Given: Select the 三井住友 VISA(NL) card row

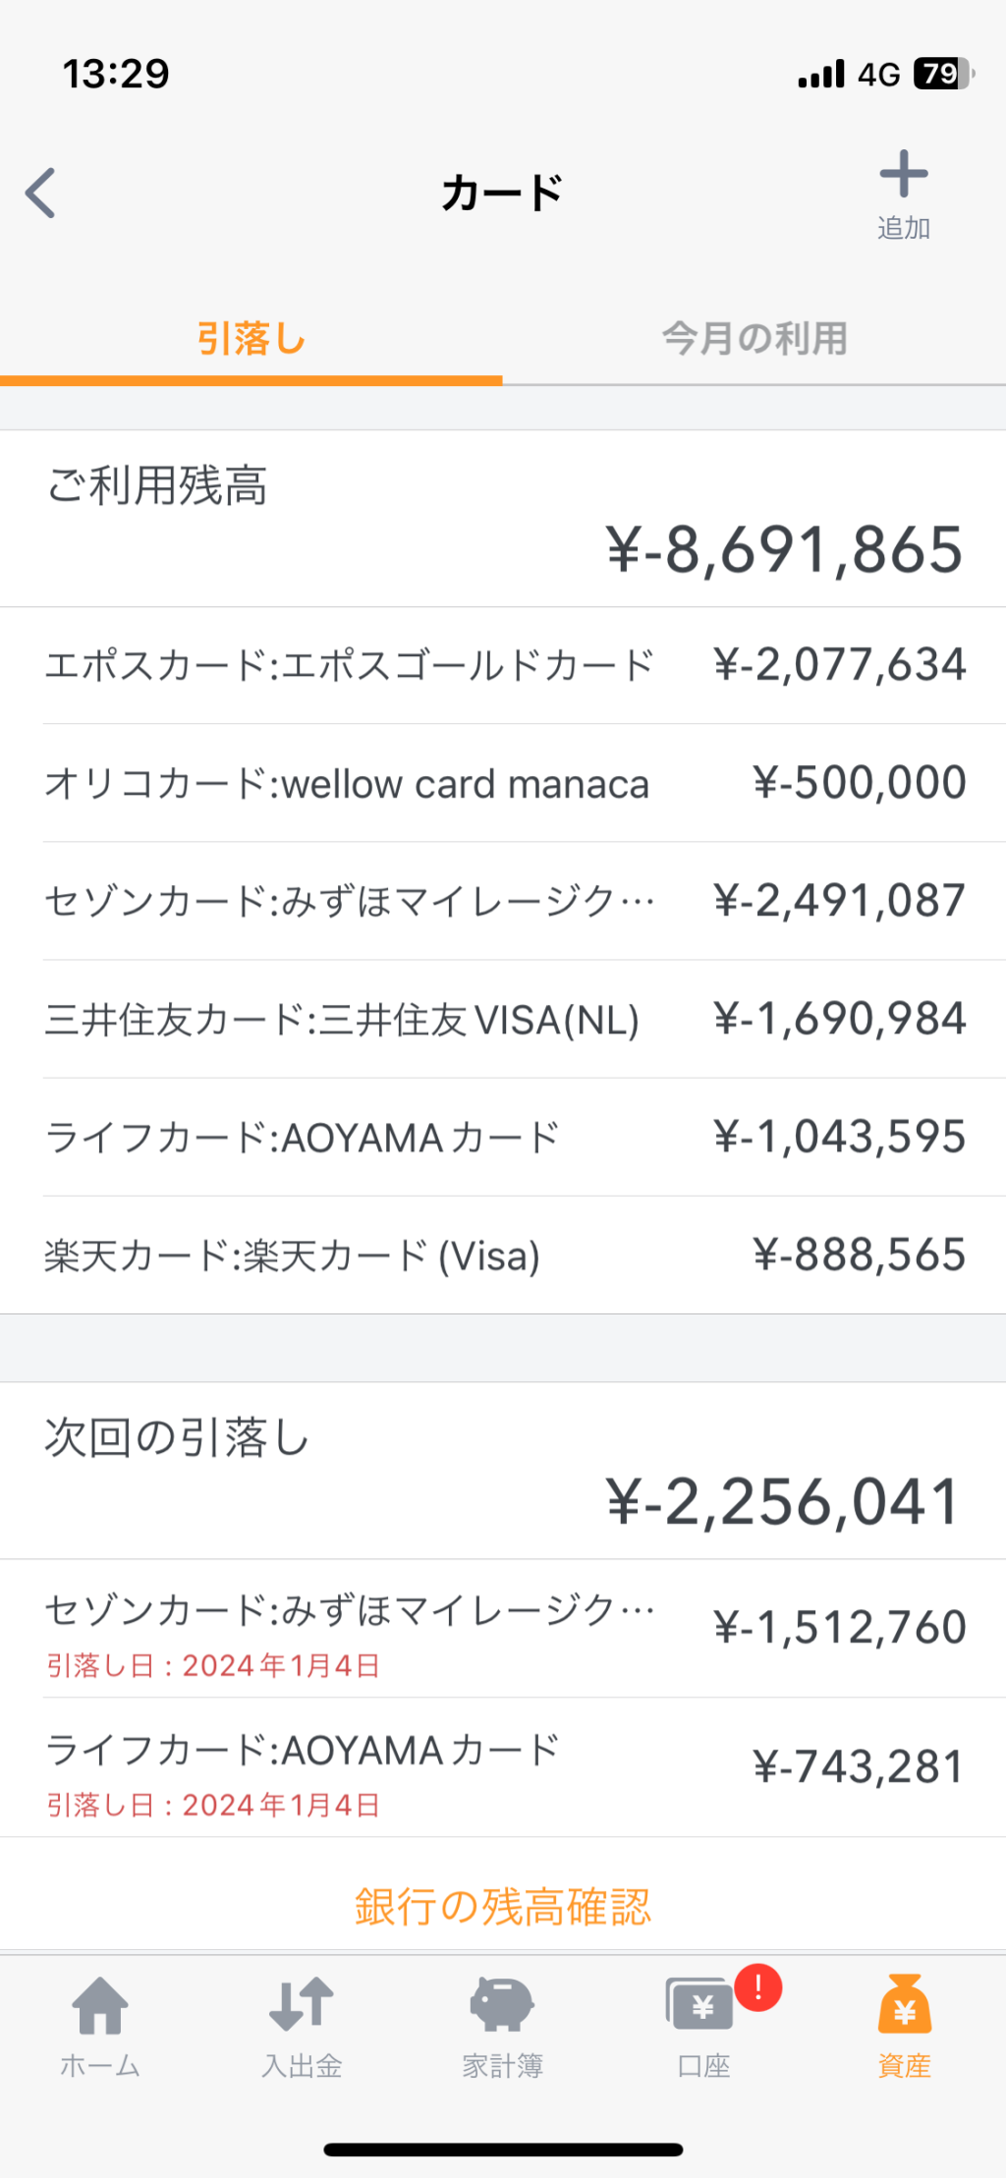Looking at the screenshot, I should [x=503, y=1019].
